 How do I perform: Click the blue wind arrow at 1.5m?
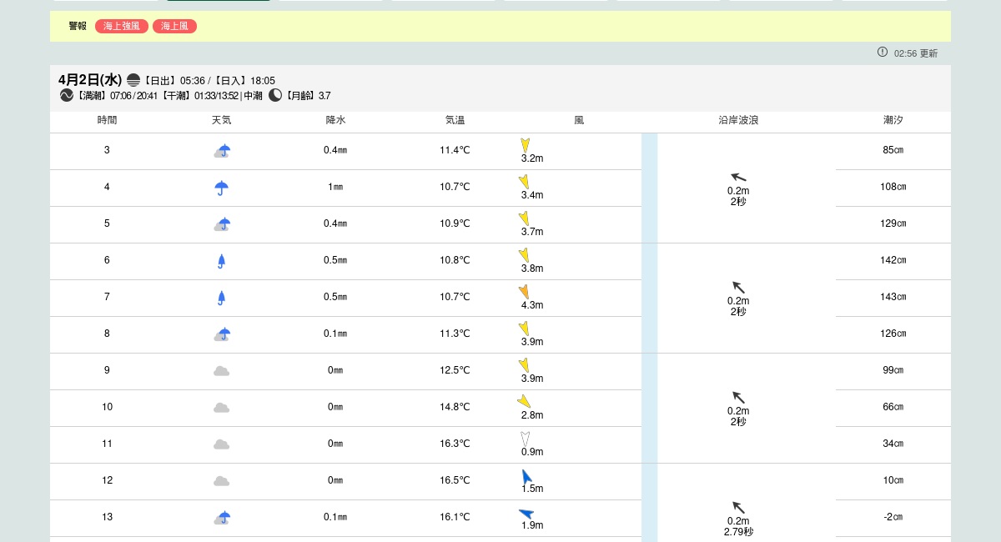coord(526,476)
